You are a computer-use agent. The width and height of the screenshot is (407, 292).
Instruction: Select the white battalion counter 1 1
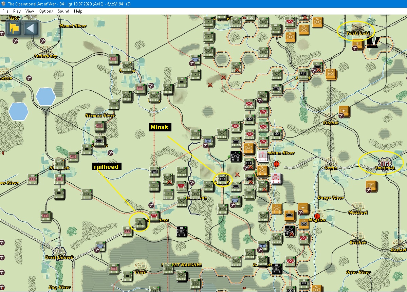coord(262,156)
